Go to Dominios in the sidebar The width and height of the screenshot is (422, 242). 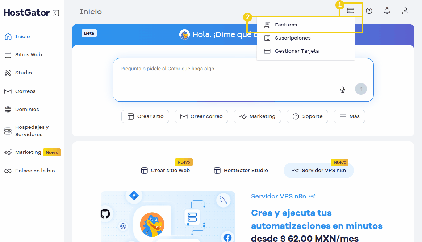tap(27, 109)
